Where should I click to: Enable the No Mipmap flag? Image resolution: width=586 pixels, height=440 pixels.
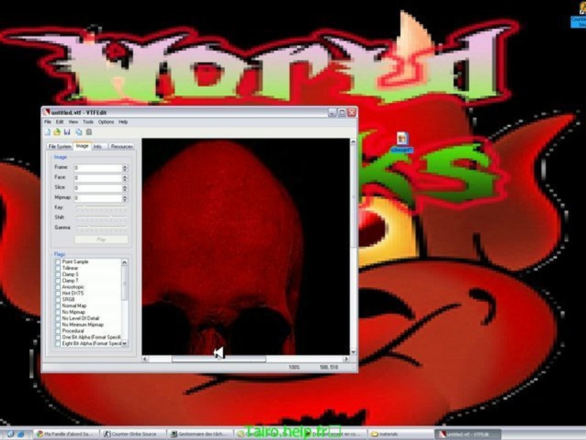point(58,312)
